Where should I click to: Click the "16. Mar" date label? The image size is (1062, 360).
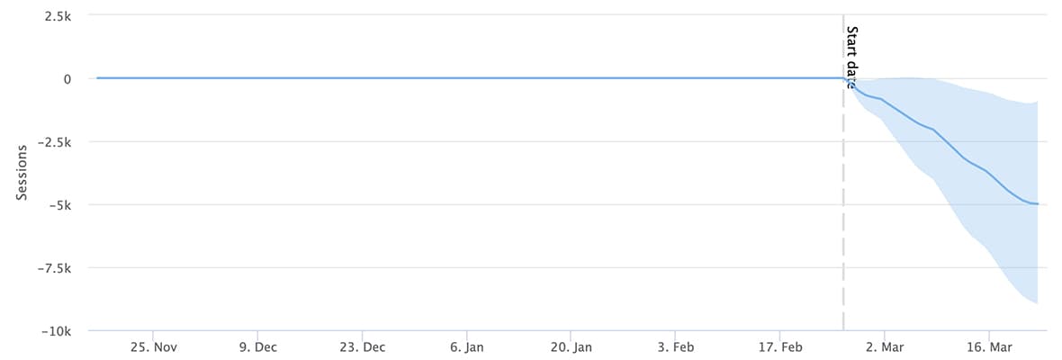point(989,347)
